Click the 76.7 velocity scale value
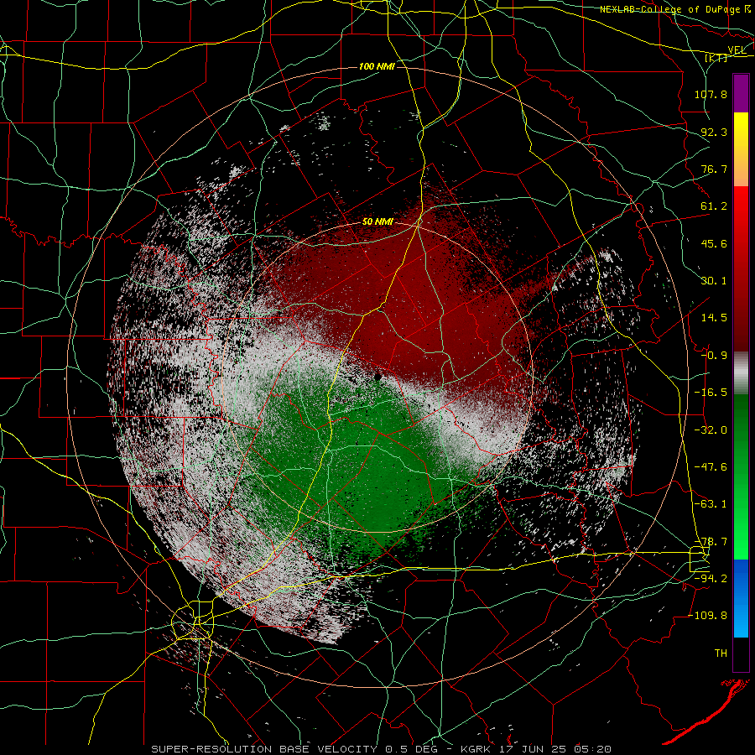The width and height of the screenshot is (755, 755). tap(714, 169)
